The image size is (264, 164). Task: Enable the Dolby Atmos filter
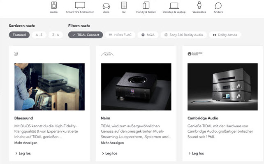coord(225,35)
